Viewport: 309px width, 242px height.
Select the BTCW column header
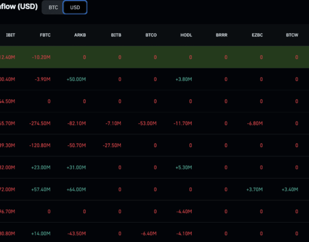pos(292,35)
